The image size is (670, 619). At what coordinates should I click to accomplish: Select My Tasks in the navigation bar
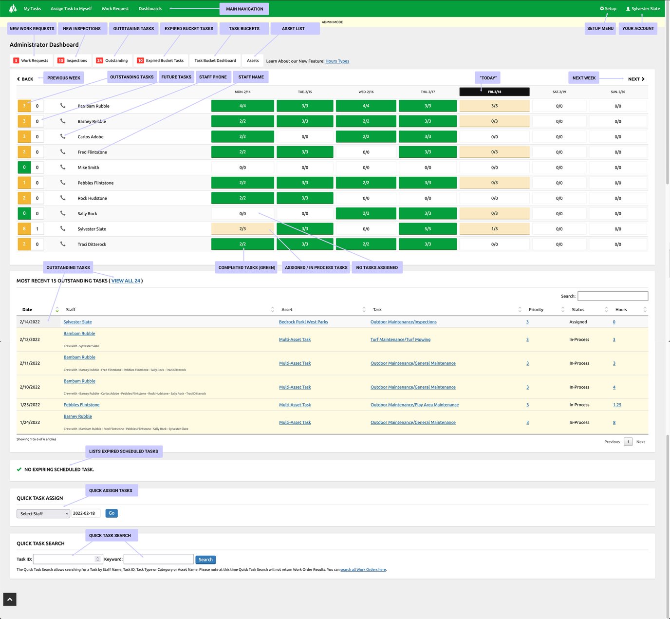pyautogui.click(x=32, y=8)
